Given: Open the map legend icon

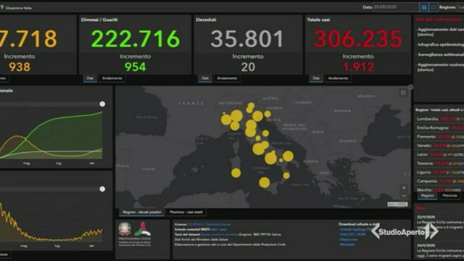Looking at the screenshot, I should pos(404,93).
